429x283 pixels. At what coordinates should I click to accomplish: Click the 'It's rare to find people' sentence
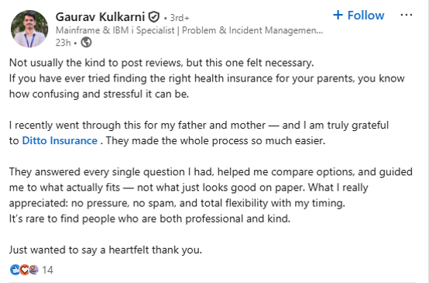(x=149, y=219)
